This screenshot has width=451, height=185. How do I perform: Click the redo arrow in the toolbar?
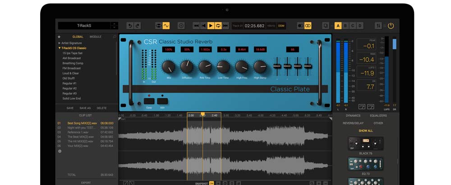(137, 26)
